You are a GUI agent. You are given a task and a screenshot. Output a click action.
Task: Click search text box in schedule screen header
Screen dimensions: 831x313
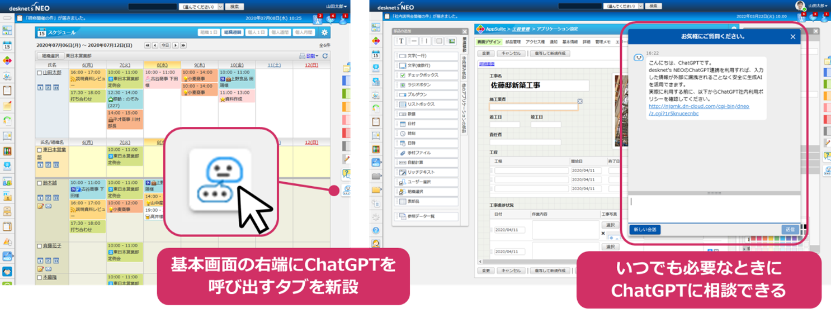click(152, 7)
